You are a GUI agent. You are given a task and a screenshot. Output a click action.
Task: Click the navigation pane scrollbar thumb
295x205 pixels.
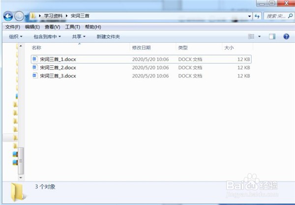tap(21, 161)
